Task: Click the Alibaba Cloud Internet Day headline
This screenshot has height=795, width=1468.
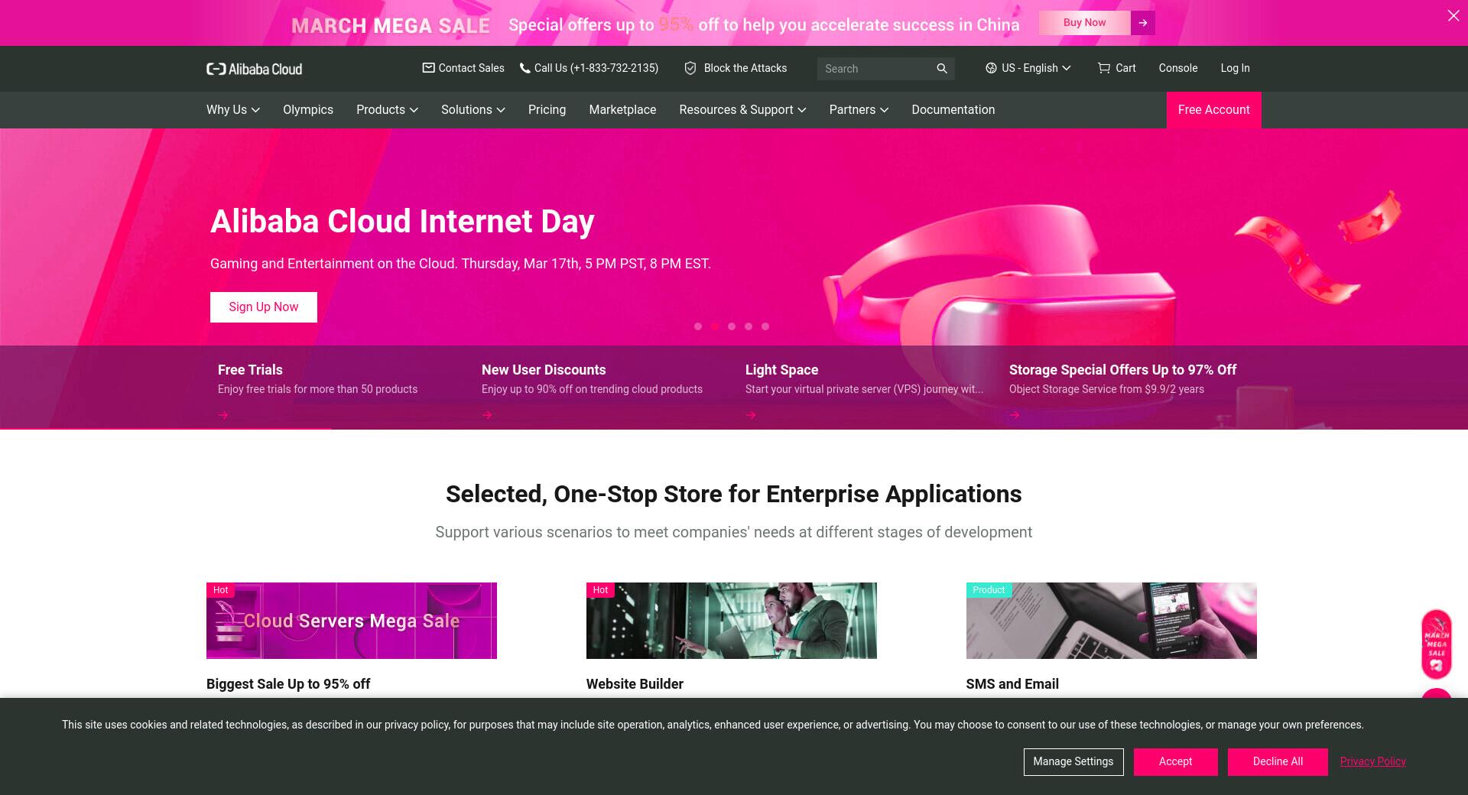Action: click(x=402, y=222)
